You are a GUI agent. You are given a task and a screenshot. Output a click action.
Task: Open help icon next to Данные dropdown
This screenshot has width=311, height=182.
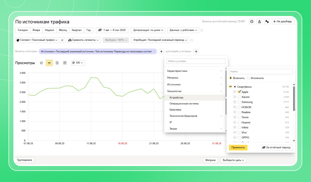202,30
